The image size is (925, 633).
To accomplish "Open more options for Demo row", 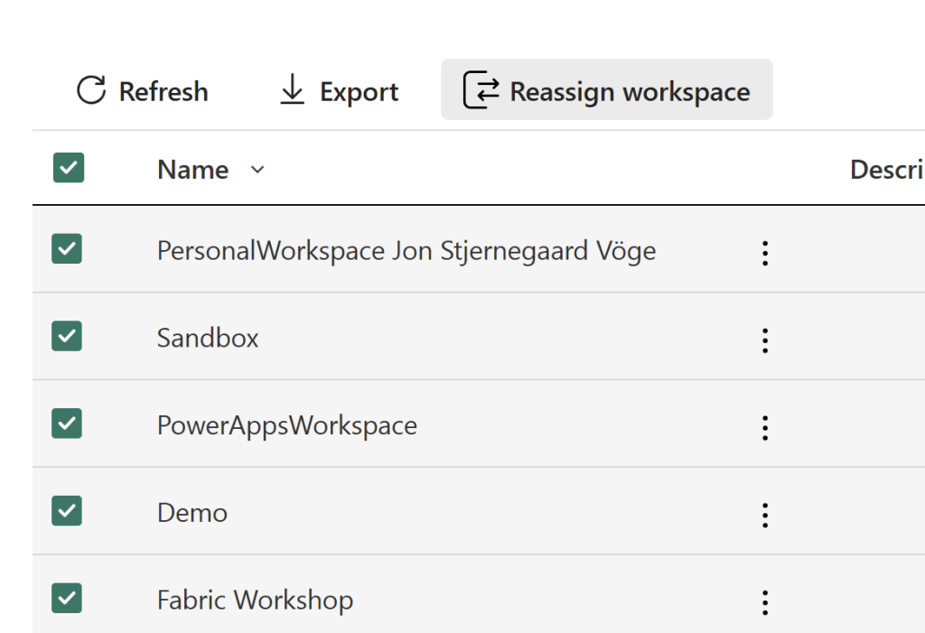I will click(765, 515).
